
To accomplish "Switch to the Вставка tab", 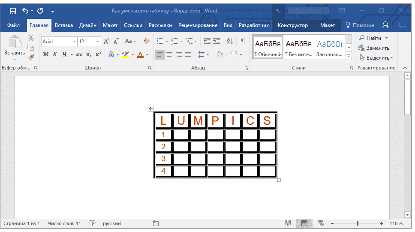I will [x=64, y=25].
